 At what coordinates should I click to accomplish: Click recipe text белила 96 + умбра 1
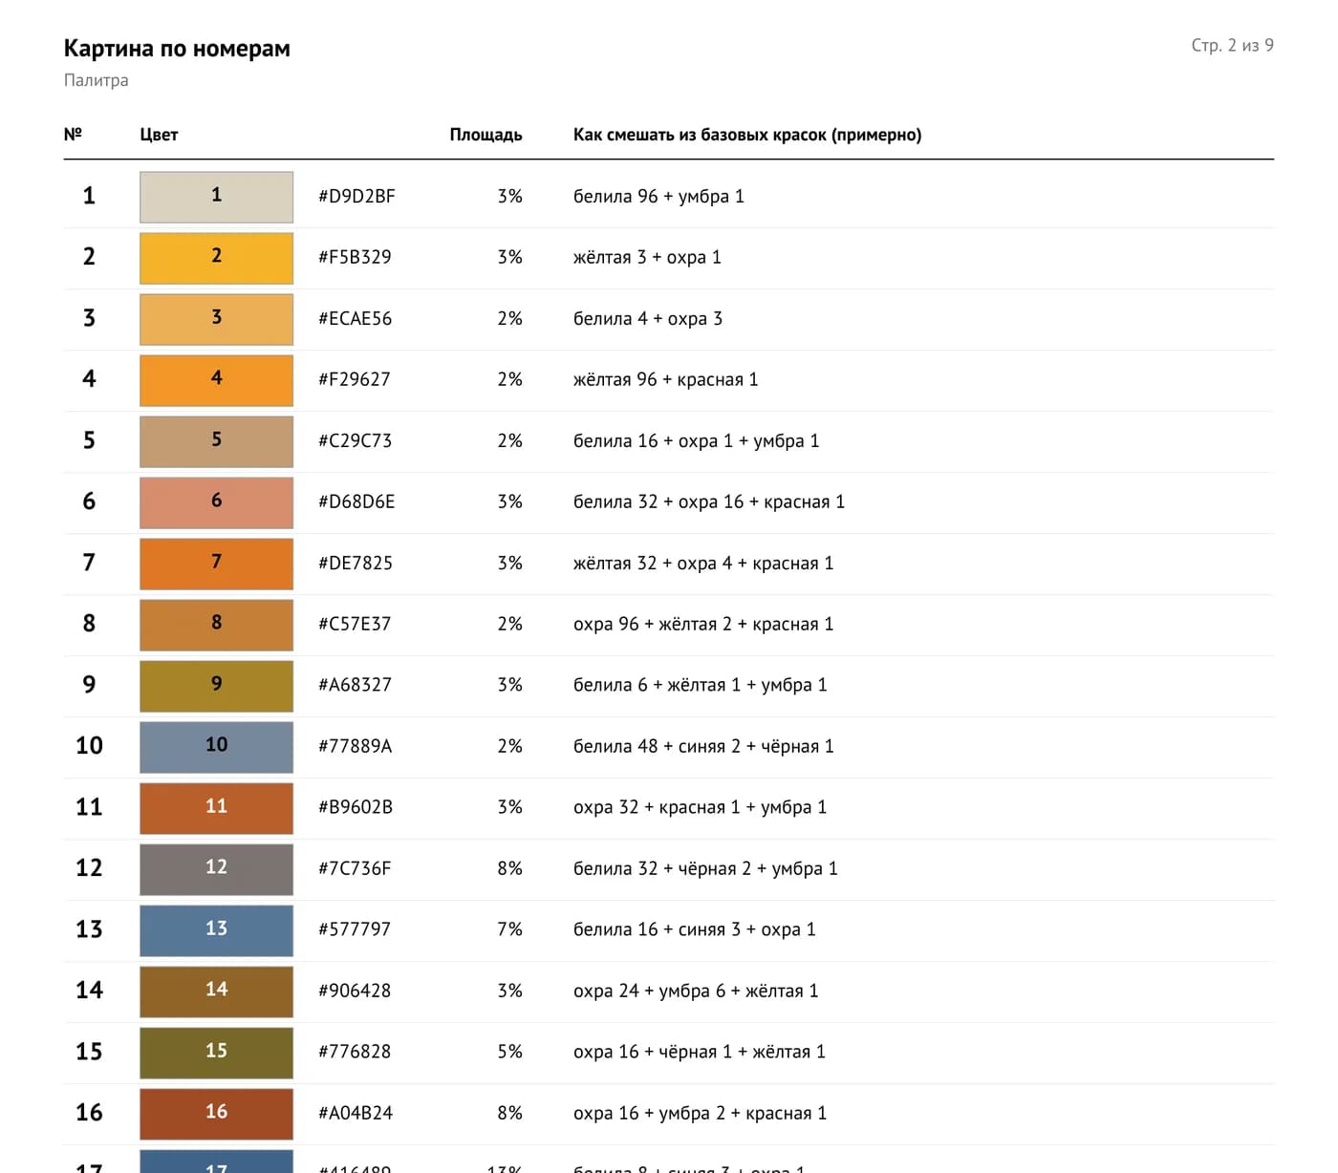[658, 196]
